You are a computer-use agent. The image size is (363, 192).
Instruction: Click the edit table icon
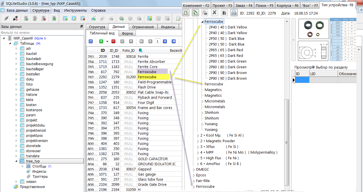tap(74, 18)
